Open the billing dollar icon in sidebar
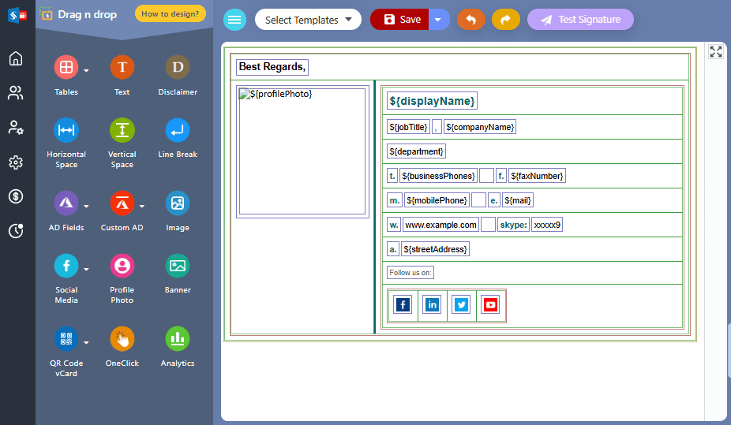 (x=16, y=196)
